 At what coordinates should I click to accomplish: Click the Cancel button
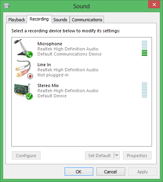click(x=111, y=172)
